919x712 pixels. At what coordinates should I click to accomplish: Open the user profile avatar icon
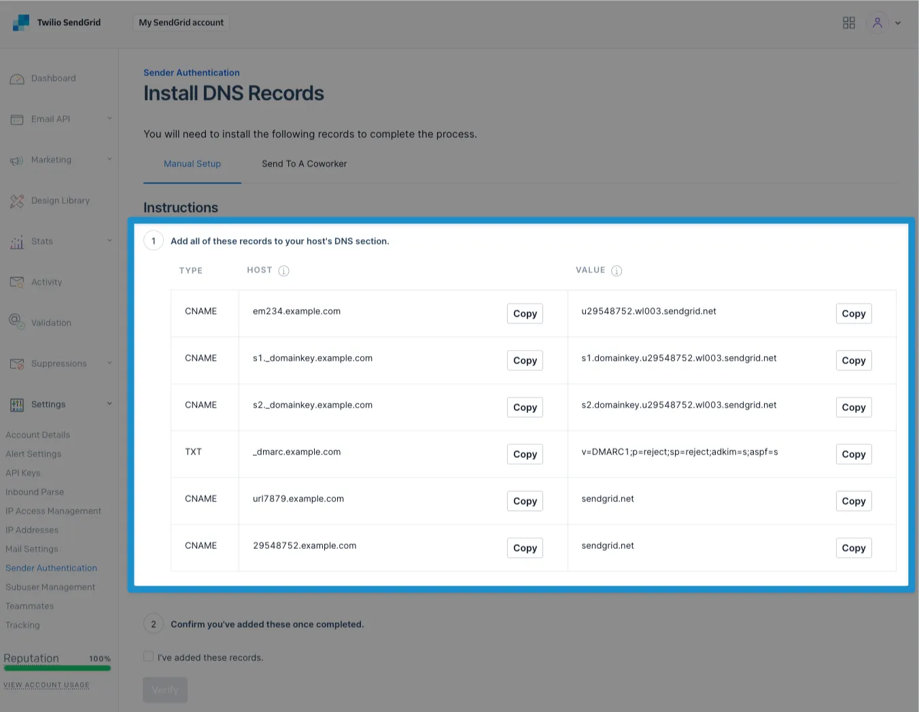pos(878,23)
